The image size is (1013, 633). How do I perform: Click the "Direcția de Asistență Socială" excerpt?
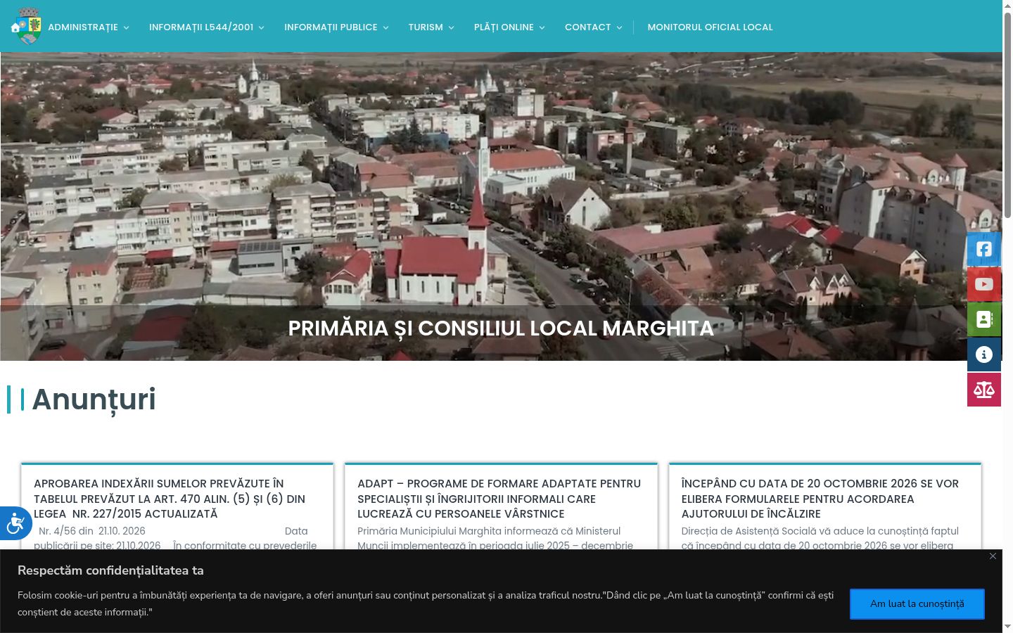[x=820, y=538]
